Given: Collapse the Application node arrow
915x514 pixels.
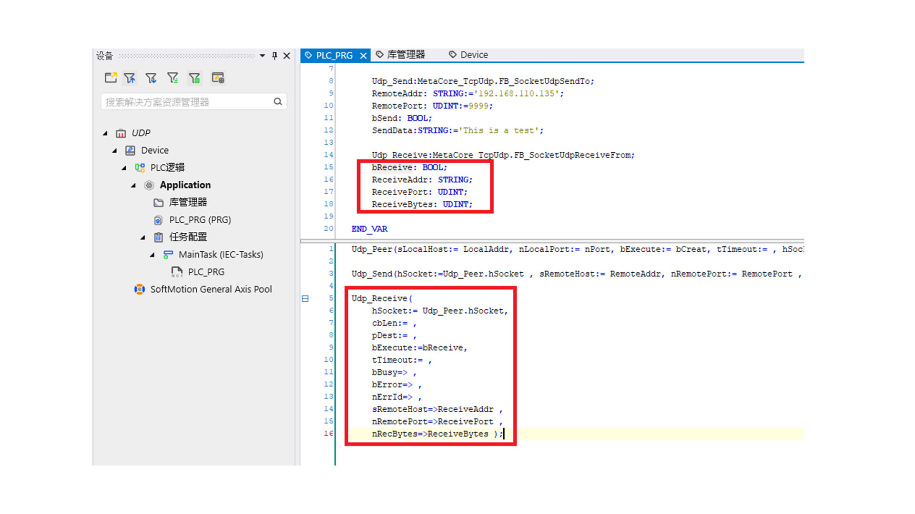Looking at the screenshot, I should [133, 185].
